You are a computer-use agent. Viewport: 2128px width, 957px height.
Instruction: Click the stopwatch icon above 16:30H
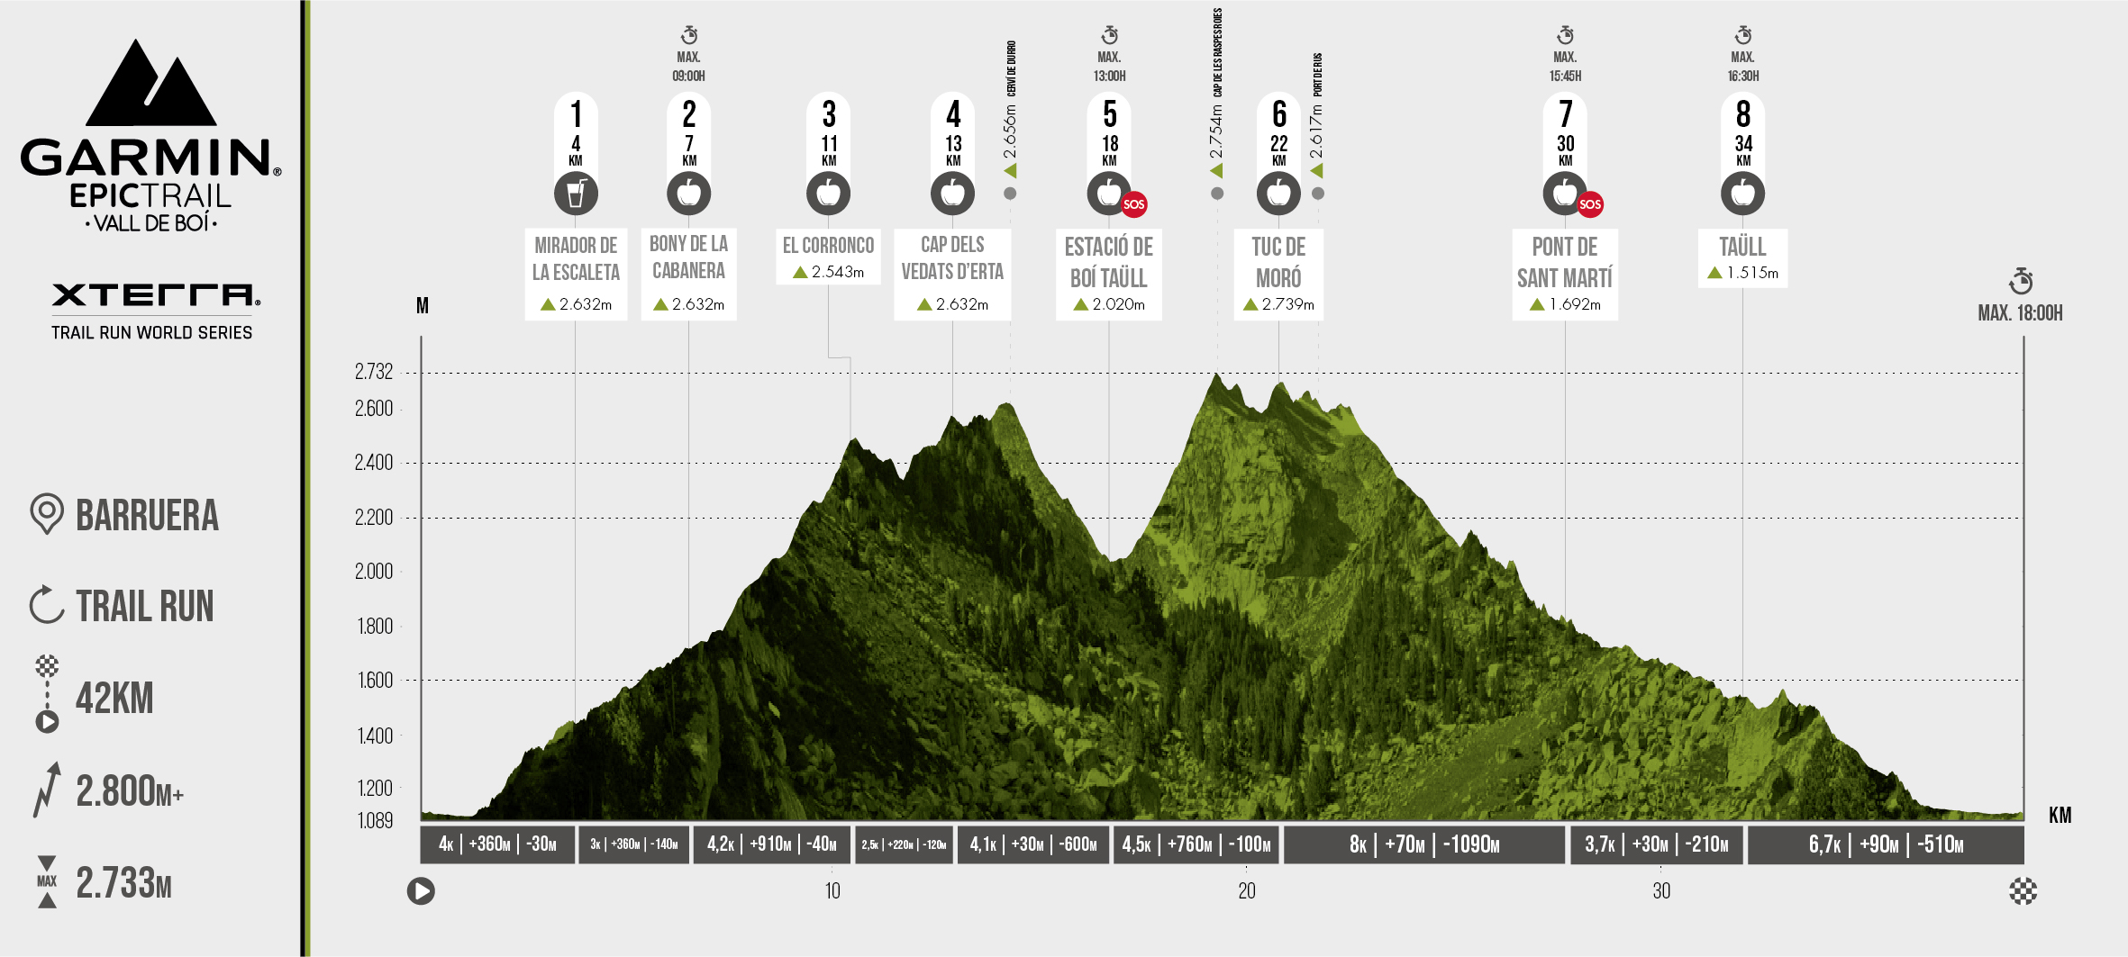click(x=1743, y=35)
